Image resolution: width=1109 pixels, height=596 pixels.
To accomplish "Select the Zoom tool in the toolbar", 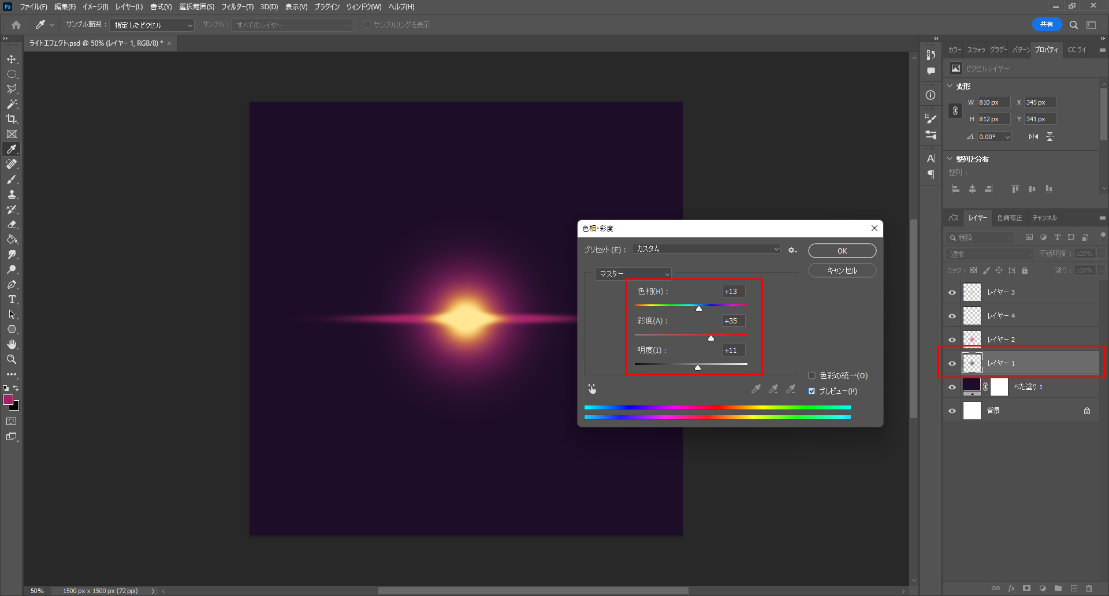I will click(x=12, y=359).
